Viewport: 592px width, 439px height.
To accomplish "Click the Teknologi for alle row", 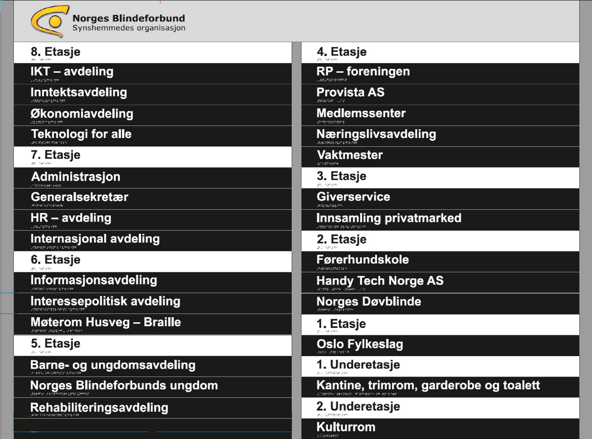I will (x=153, y=136).
